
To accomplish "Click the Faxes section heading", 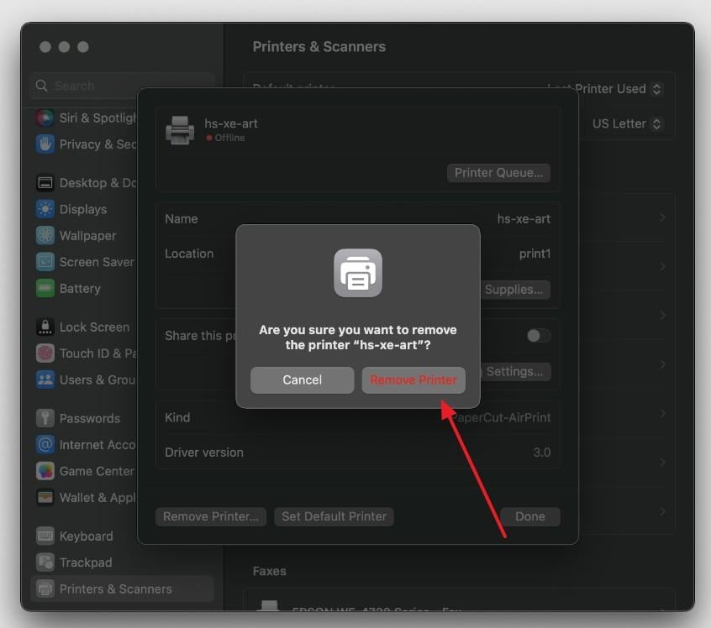I will click(x=269, y=571).
